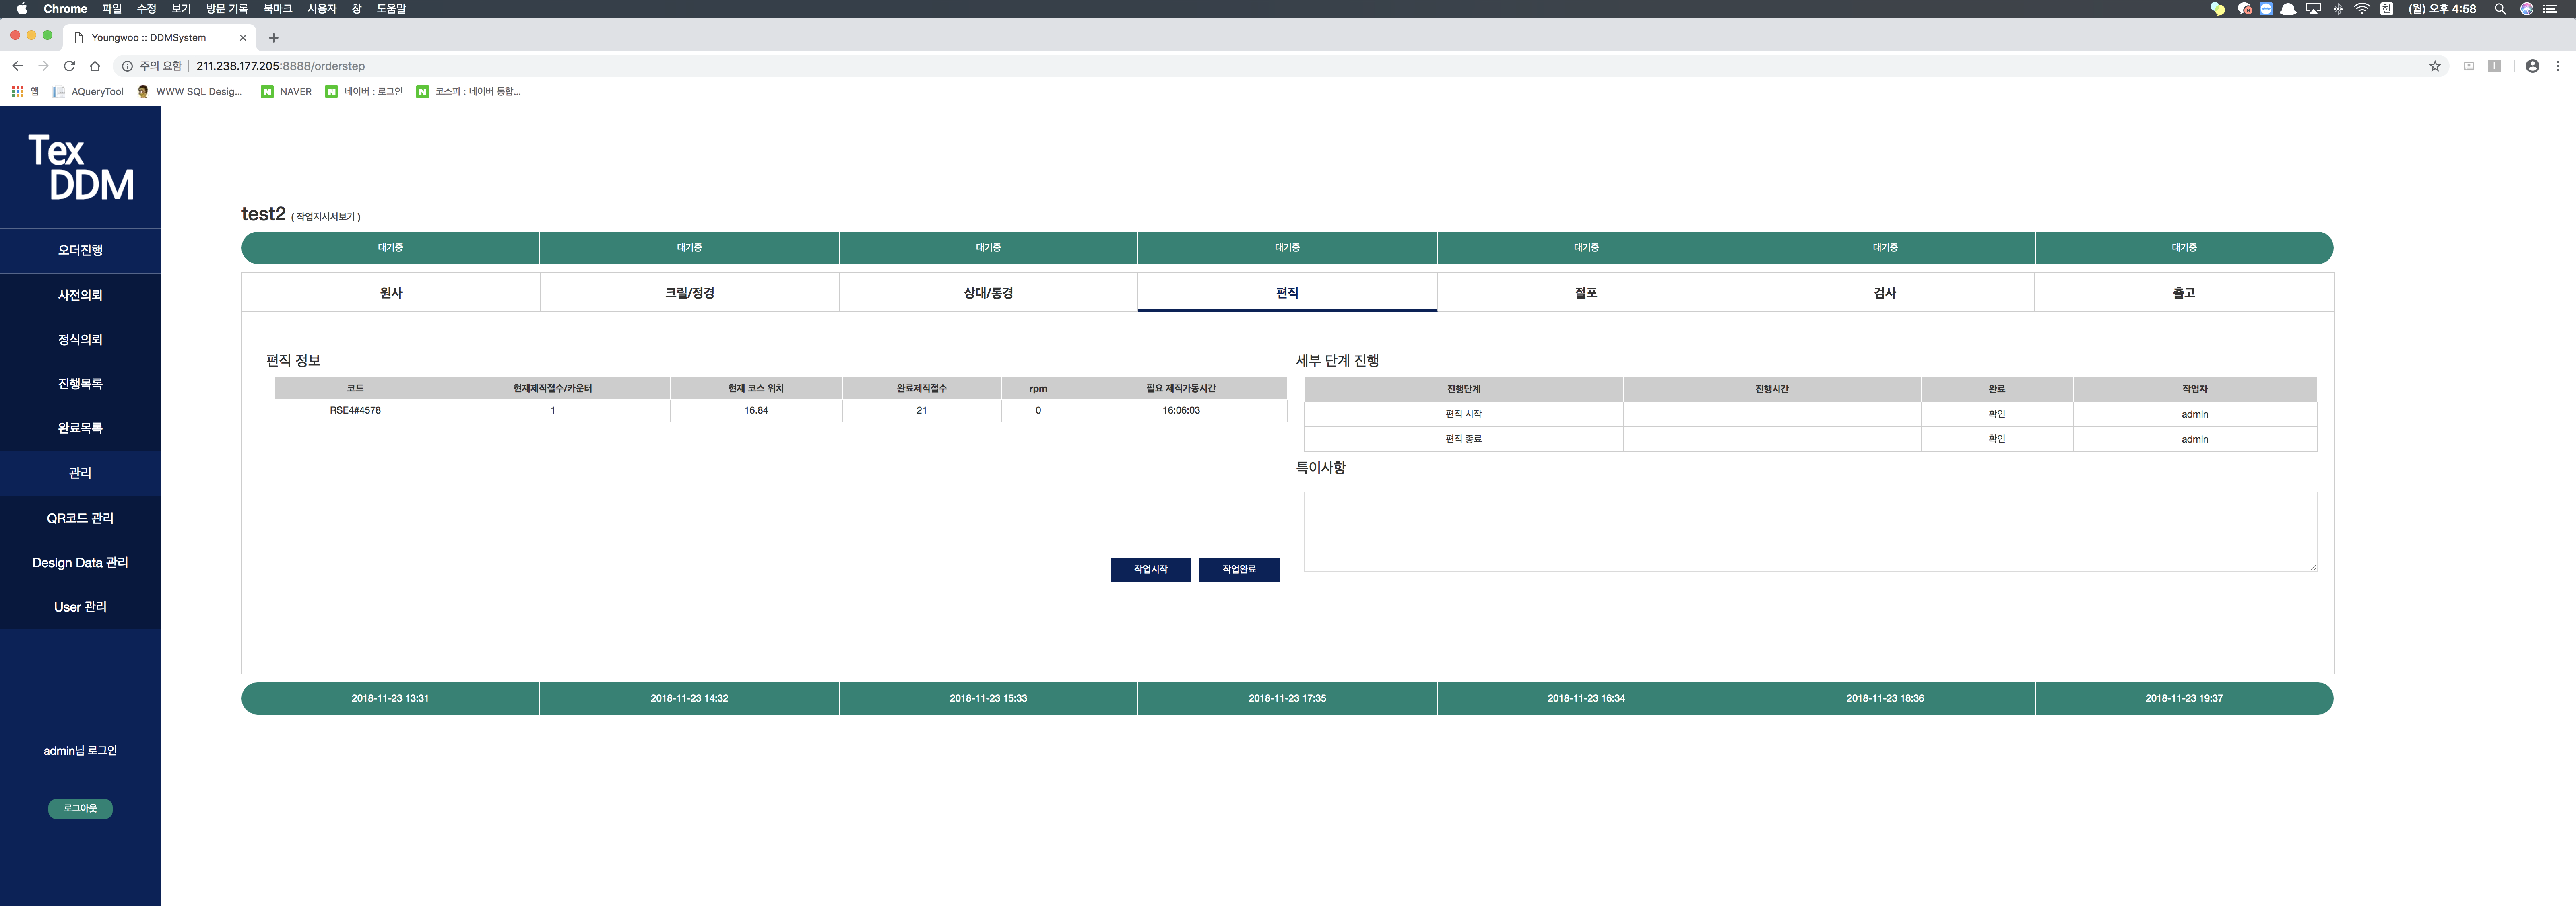Viewport: 2576px width, 906px height.
Task: Switch to the 원사 tab
Action: 391,293
